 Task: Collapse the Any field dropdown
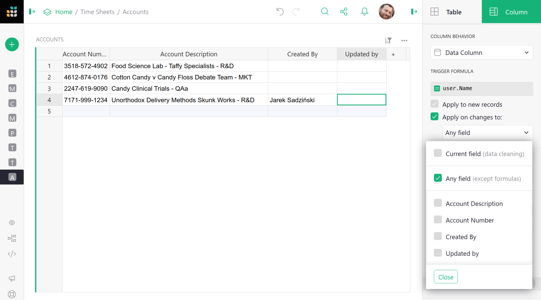[x=487, y=133]
